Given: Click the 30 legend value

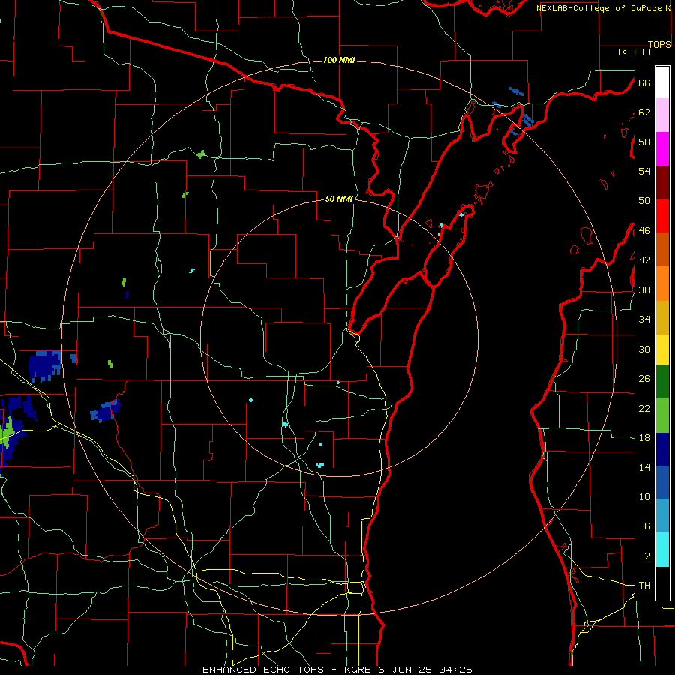Looking at the screenshot, I should click(x=644, y=349).
